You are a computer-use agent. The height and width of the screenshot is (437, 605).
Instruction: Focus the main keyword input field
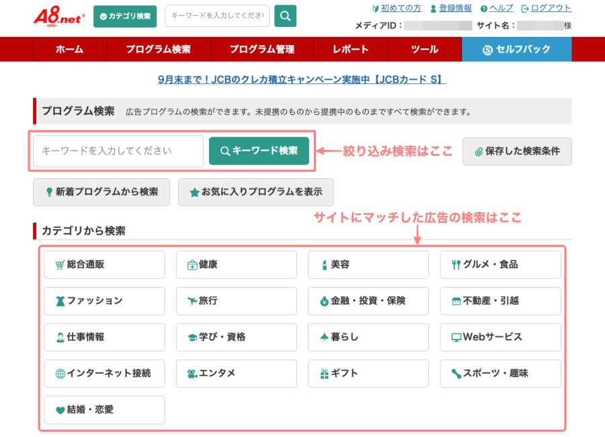[x=118, y=151]
